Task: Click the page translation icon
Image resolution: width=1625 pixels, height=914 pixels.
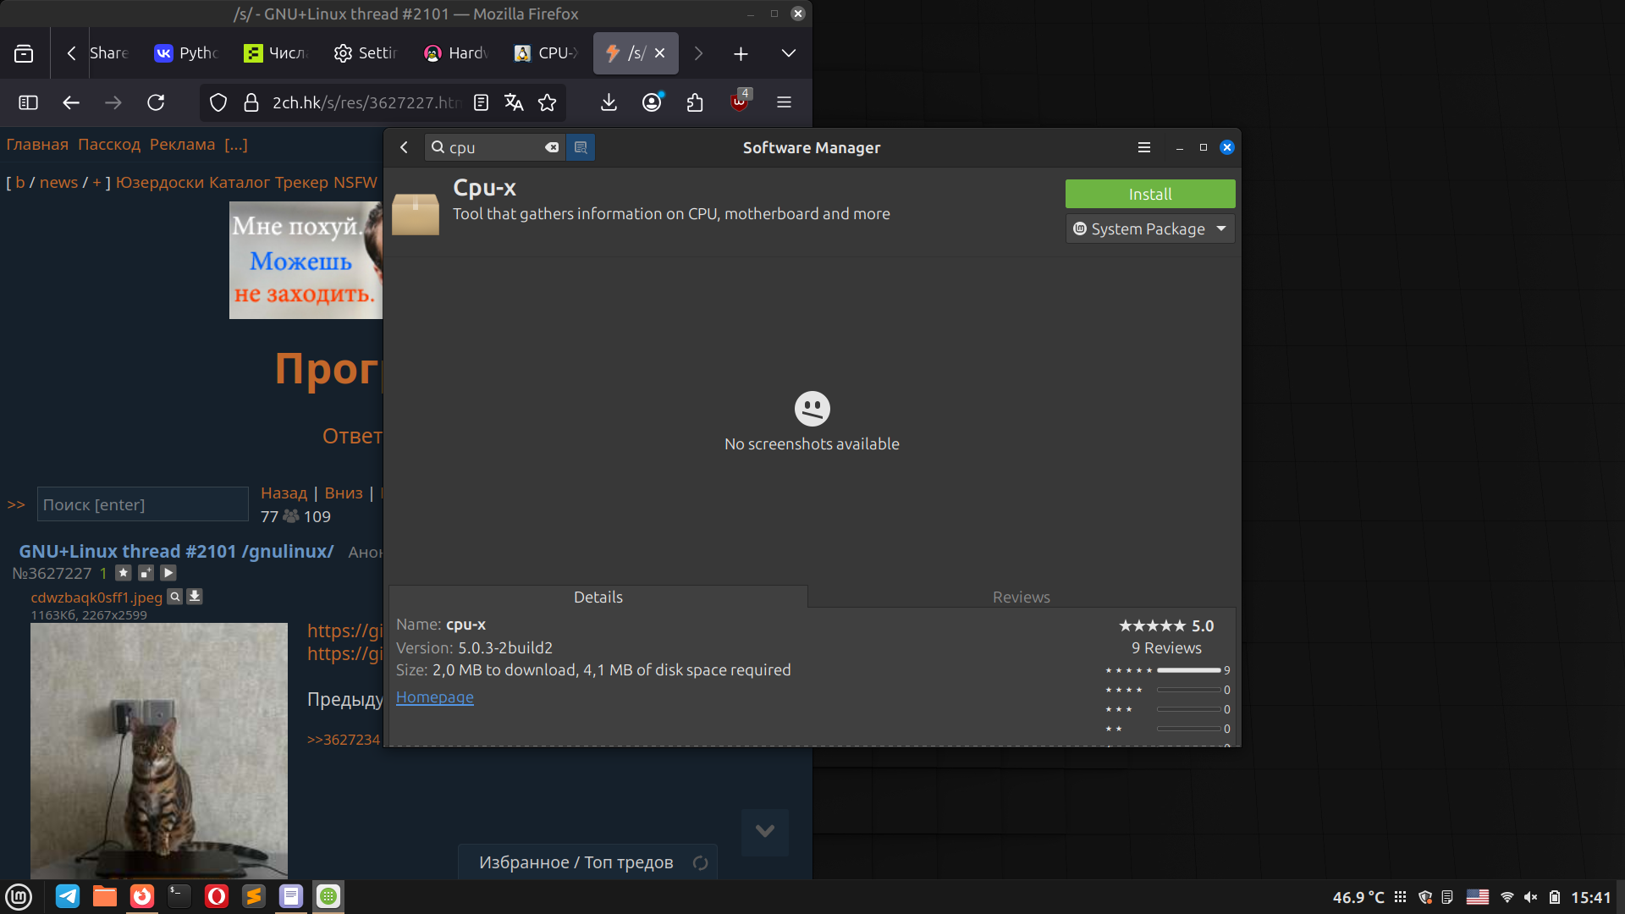Action: [514, 102]
